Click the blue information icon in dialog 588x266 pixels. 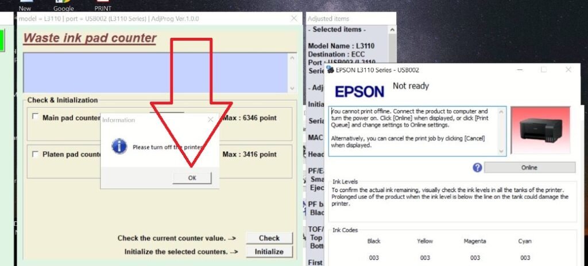(x=119, y=147)
